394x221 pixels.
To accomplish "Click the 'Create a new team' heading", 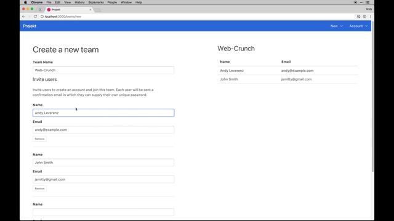I will [x=66, y=50].
